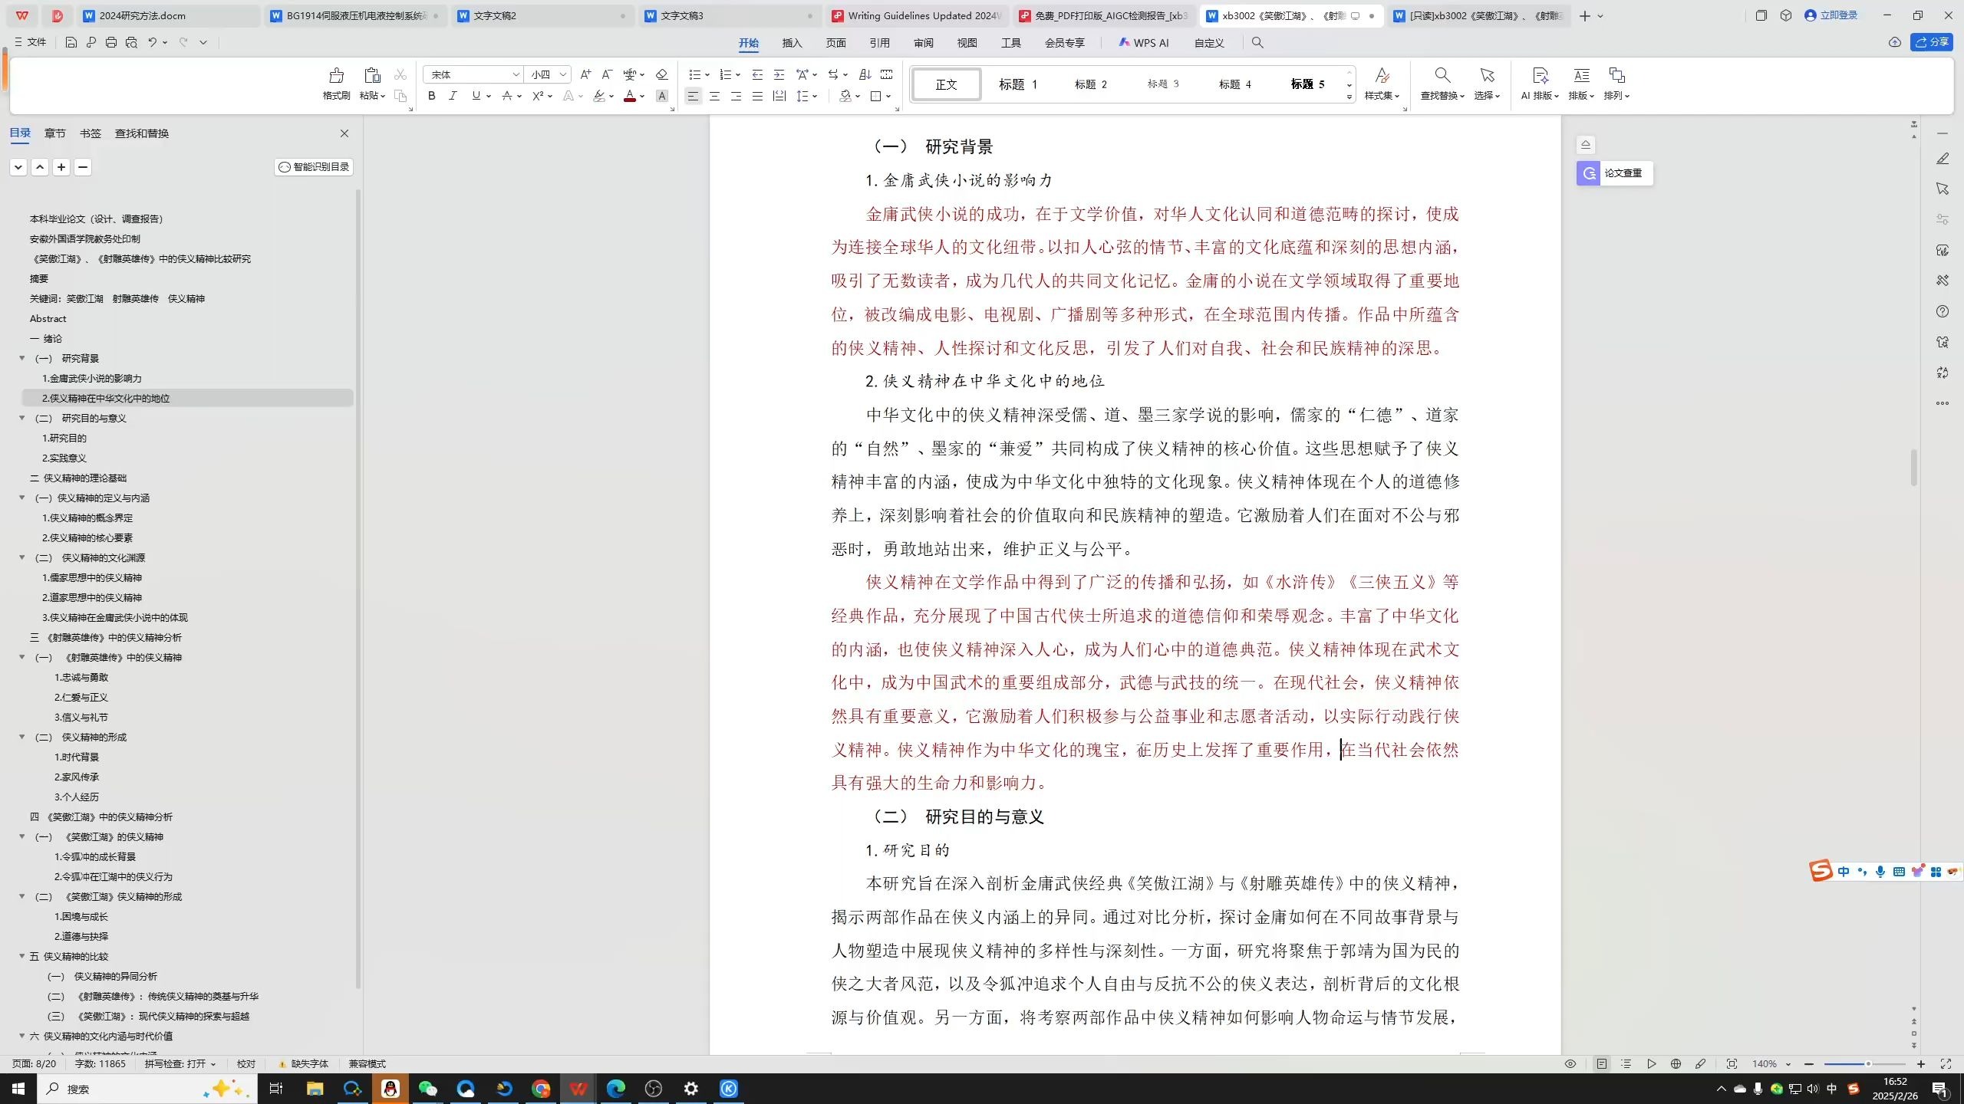Click the center align icon
This screenshot has height=1104, width=1964.
[x=714, y=96]
